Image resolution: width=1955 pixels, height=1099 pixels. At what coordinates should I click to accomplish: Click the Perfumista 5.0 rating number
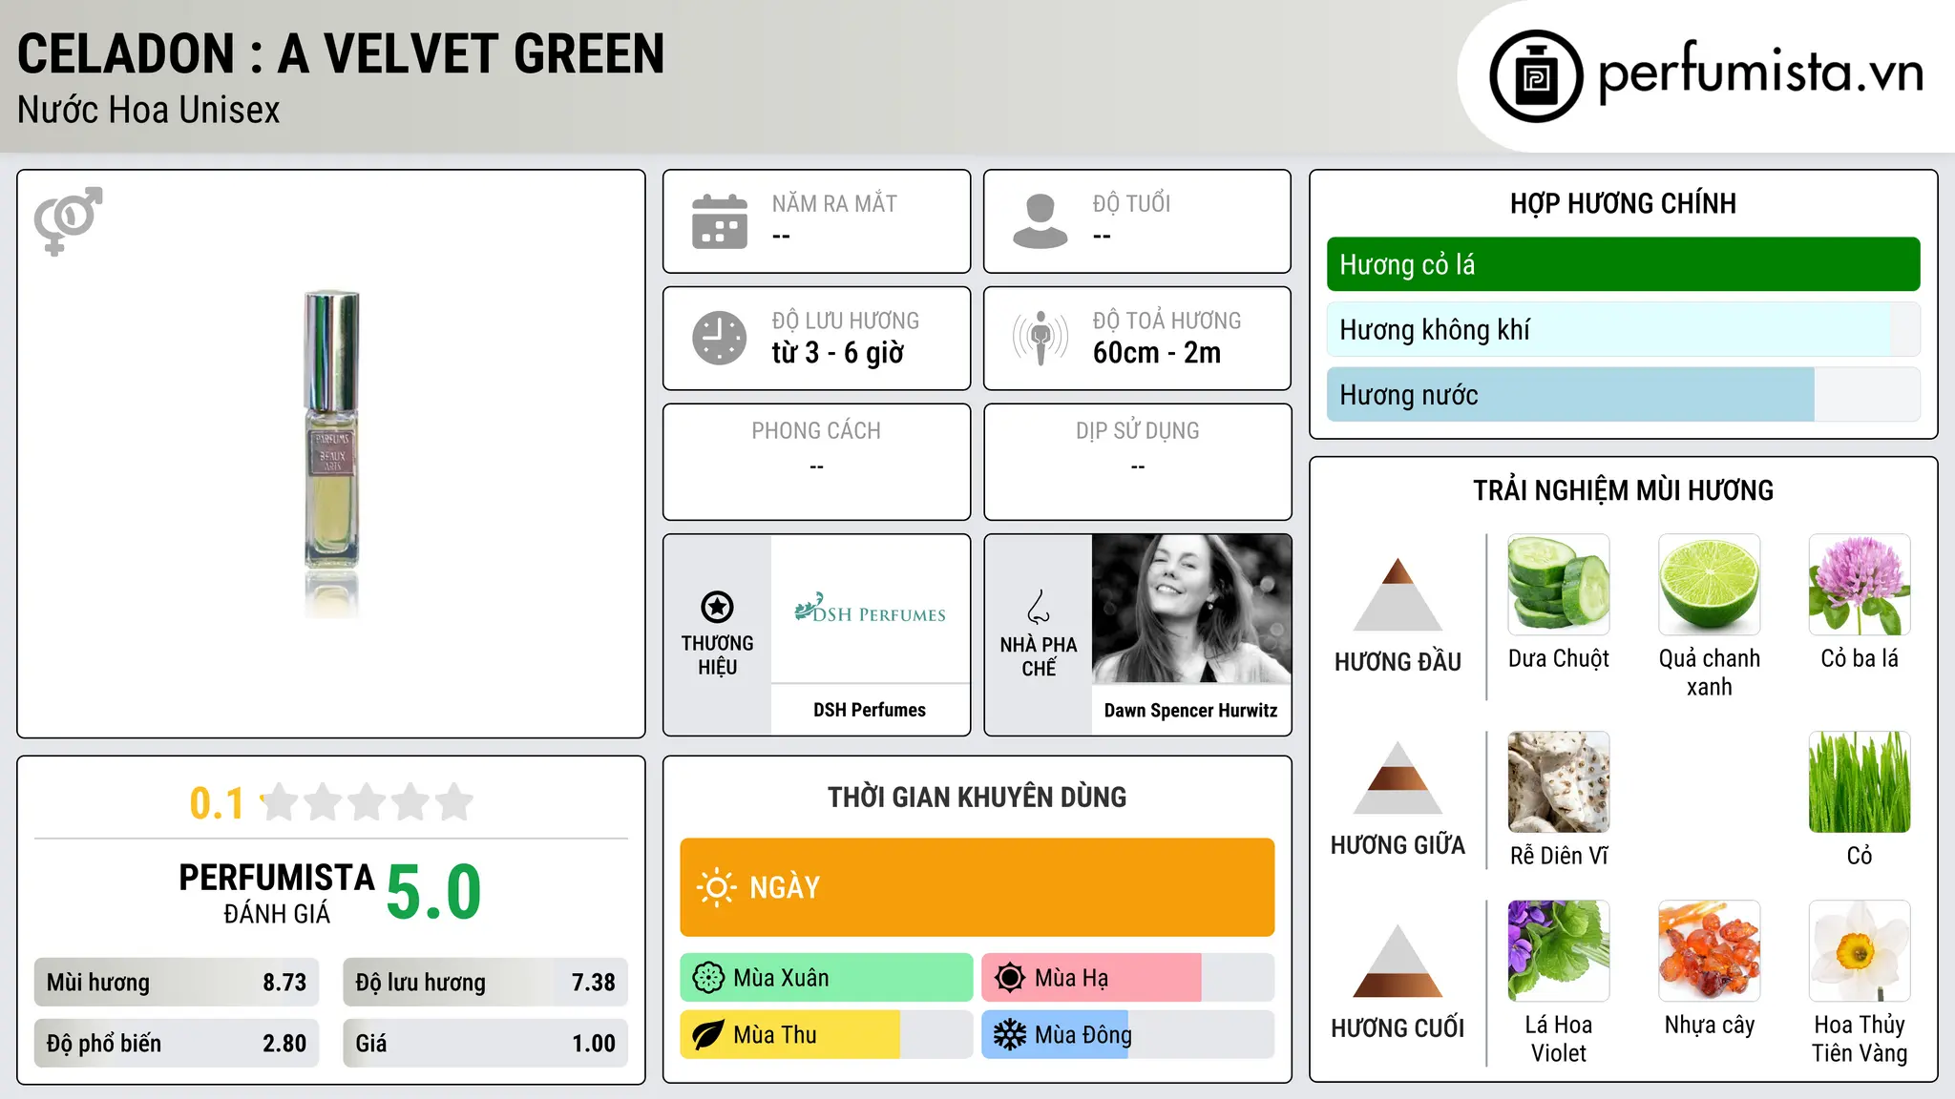pyautogui.click(x=434, y=892)
